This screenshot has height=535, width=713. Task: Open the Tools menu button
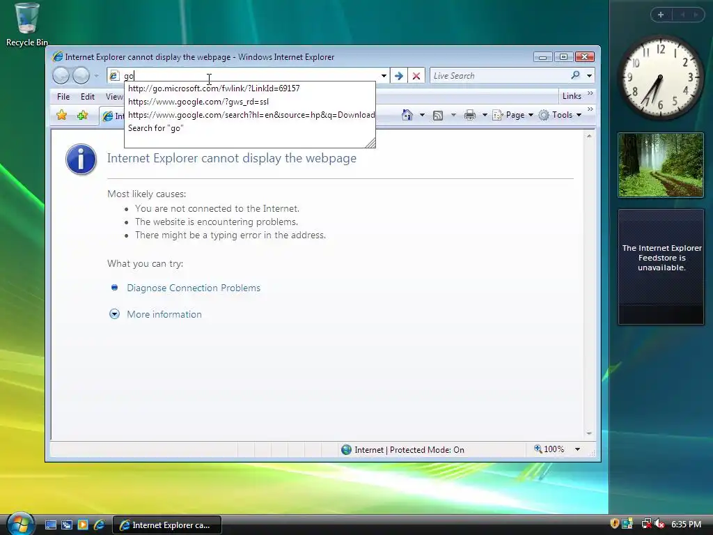pos(561,115)
